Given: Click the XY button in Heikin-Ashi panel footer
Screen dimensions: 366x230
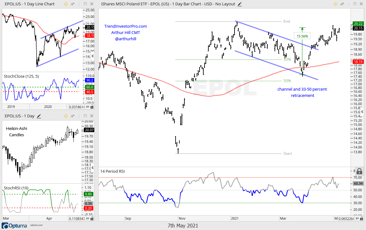Looking at the screenshot, I should pos(88,218).
